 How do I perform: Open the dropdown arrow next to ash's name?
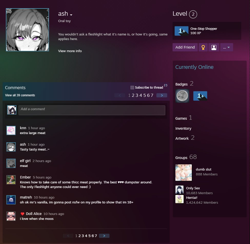pos(71,15)
